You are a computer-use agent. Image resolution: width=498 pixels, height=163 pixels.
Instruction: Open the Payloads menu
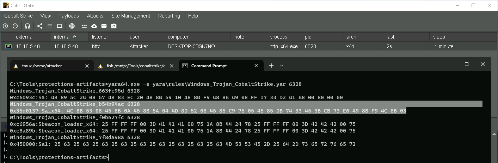69,16
